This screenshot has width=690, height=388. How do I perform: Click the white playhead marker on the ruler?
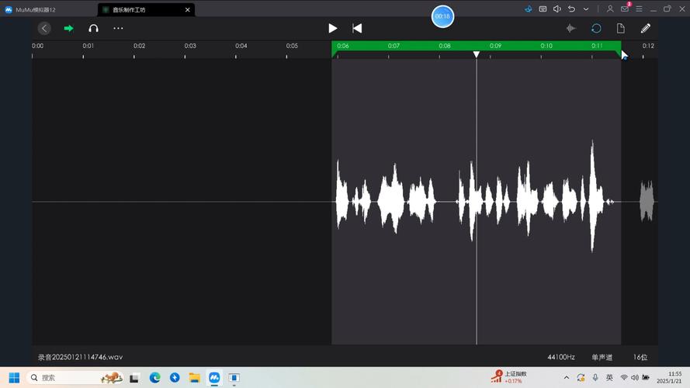pyautogui.click(x=477, y=54)
